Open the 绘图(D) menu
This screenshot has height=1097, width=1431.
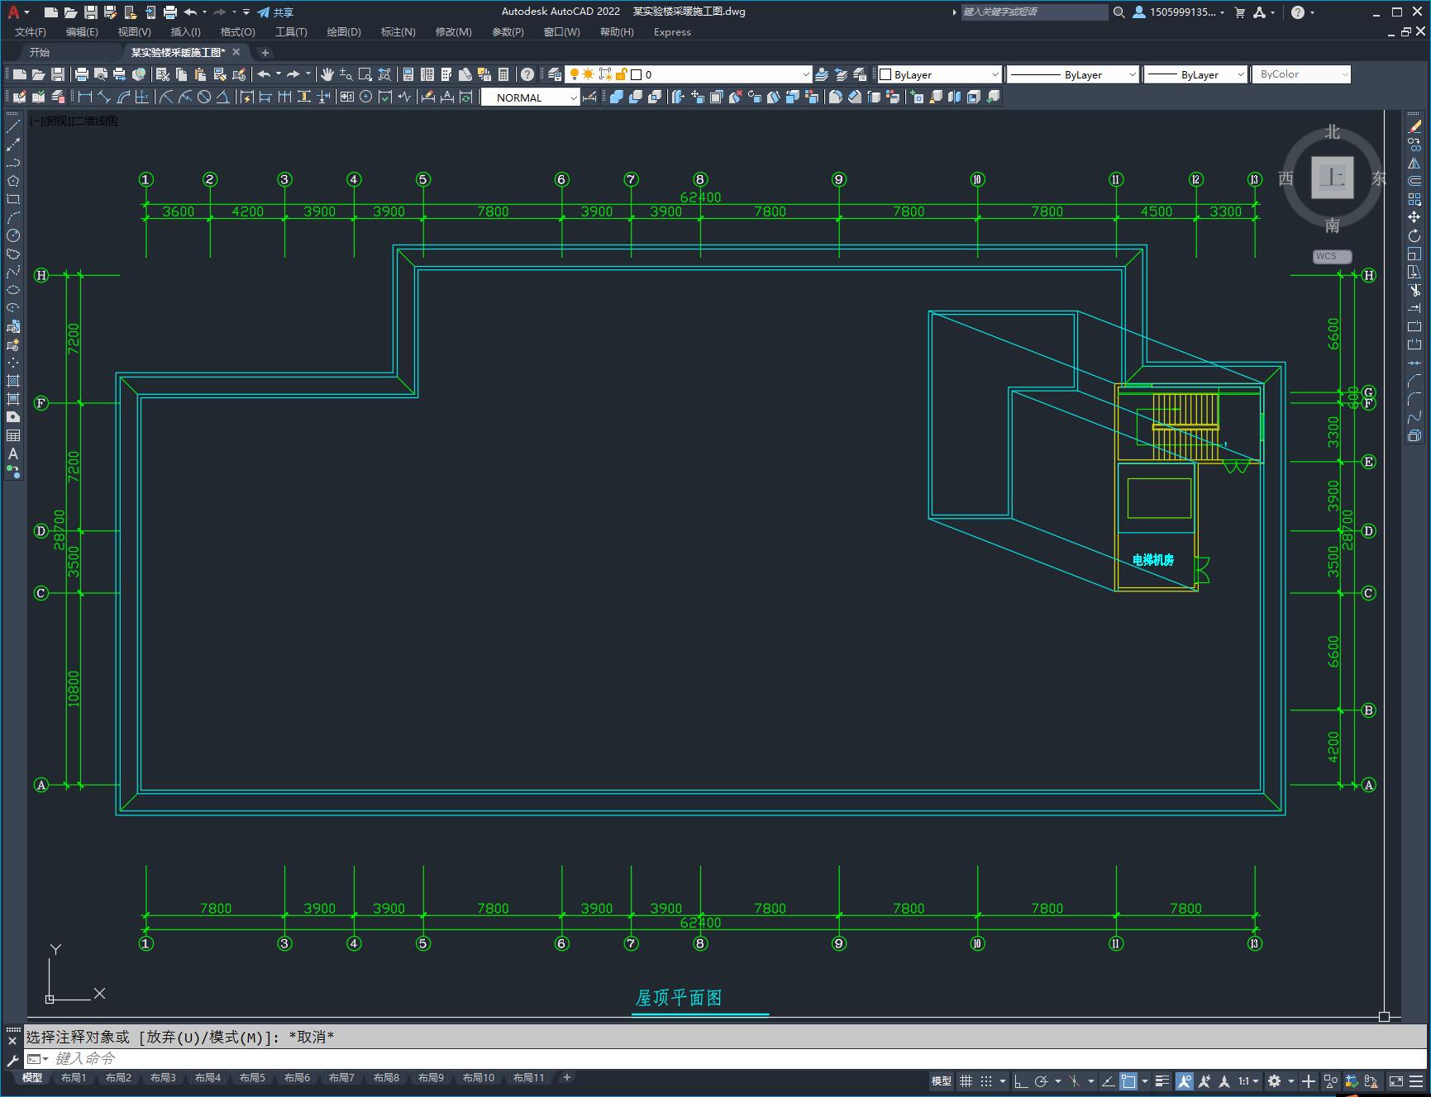[344, 32]
